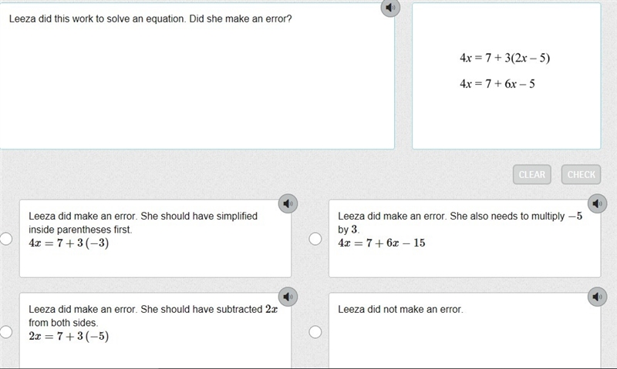
Task: Select radio for 'subtracted 2x from both sides'
Action: coord(5,332)
